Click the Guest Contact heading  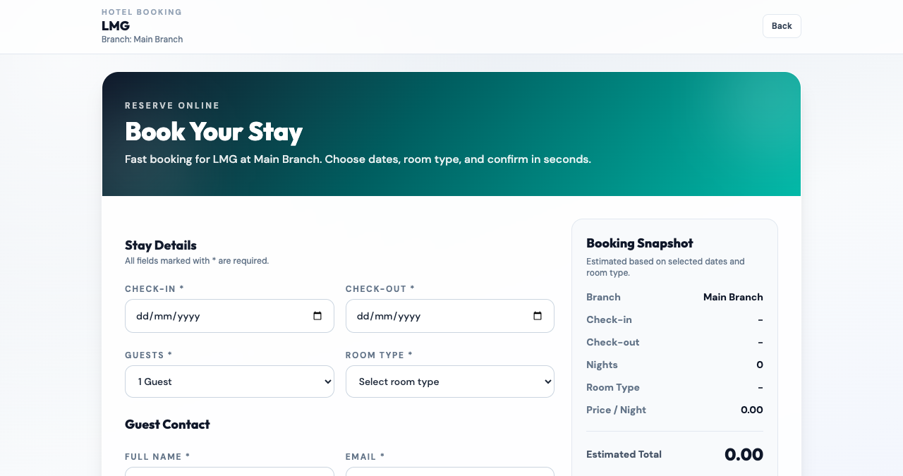[167, 425]
